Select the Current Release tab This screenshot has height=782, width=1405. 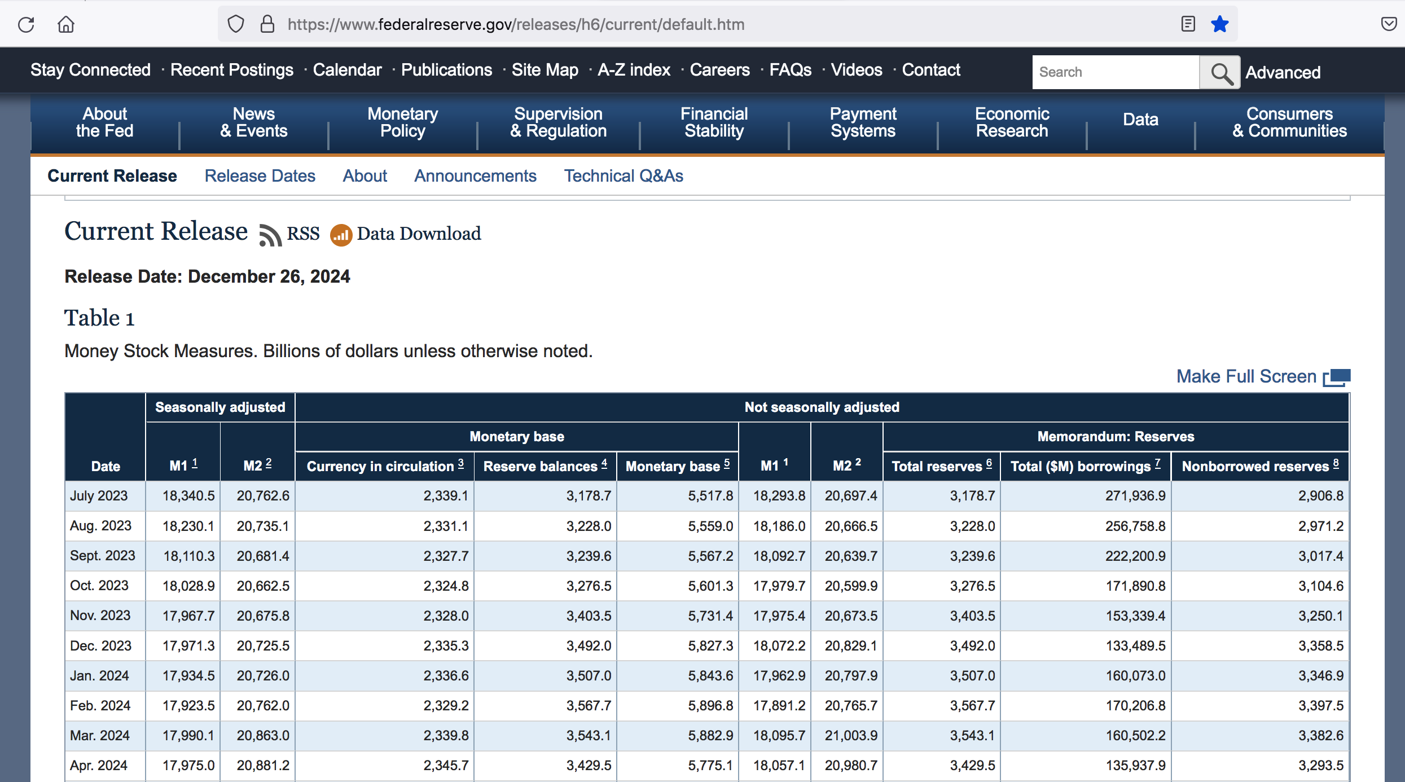[x=112, y=176]
